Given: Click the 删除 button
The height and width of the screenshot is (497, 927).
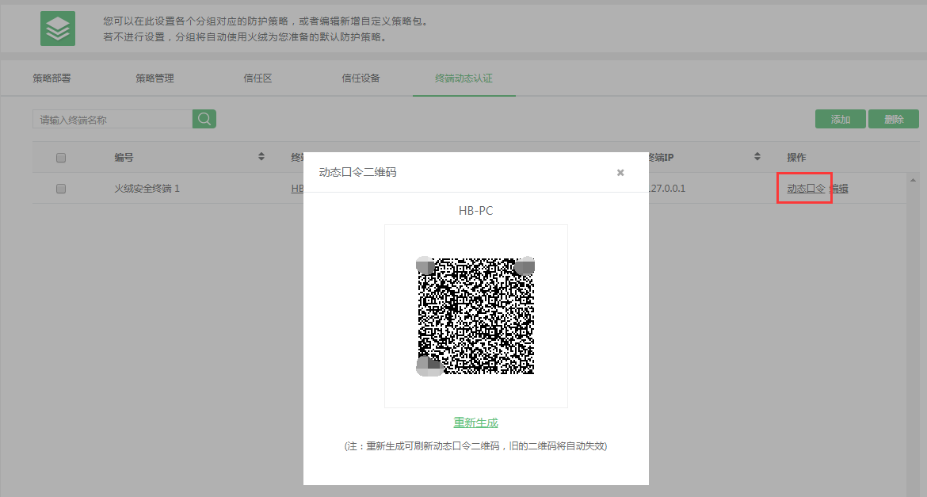Looking at the screenshot, I should [x=894, y=119].
